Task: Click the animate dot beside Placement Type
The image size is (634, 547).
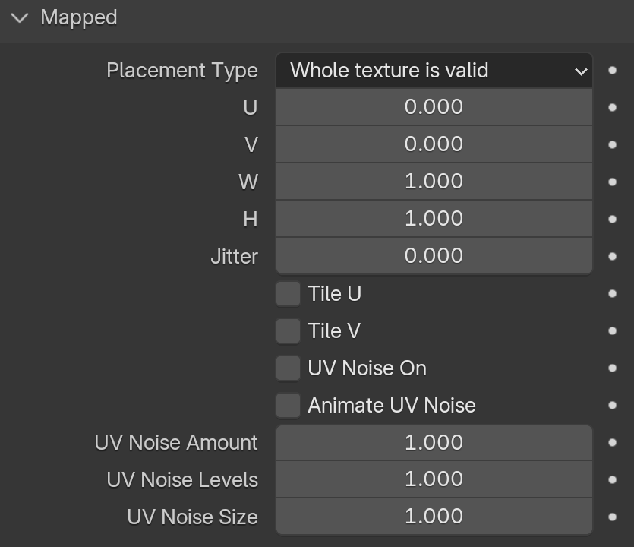Action: coord(612,71)
